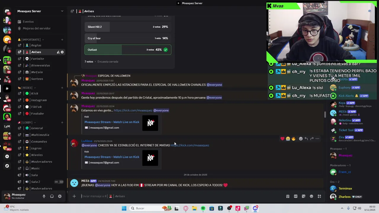379x213 pixels.
Task: Toggle headphones deafen
Action: pos(52,196)
